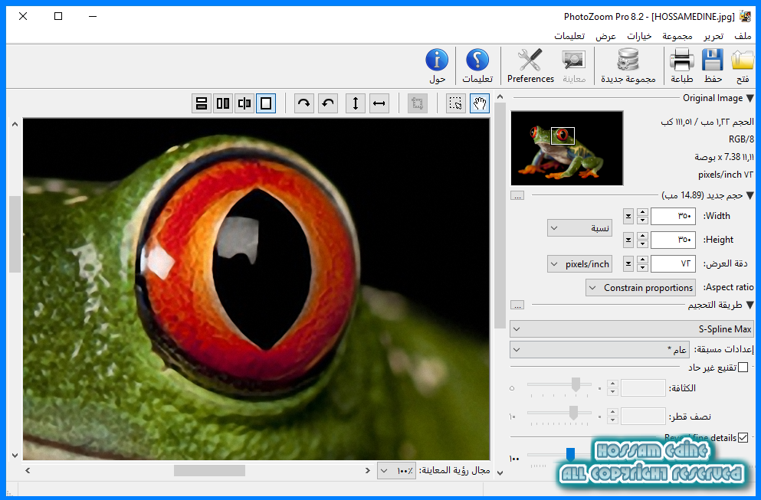
Task: Open the Height value list arrow
Action: coord(628,240)
